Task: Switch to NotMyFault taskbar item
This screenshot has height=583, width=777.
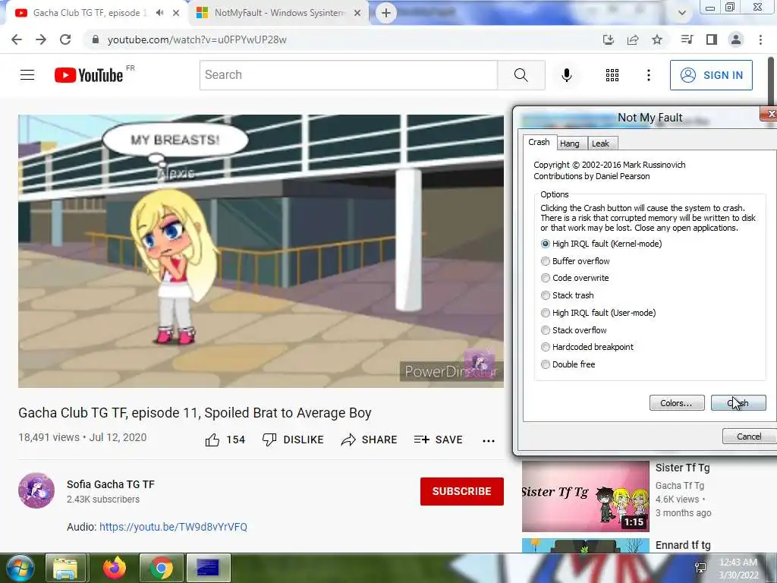Action: 208,568
